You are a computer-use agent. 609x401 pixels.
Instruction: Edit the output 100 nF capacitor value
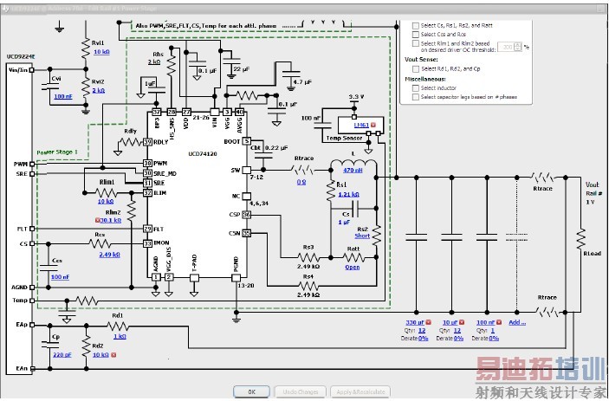tap(486, 322)
